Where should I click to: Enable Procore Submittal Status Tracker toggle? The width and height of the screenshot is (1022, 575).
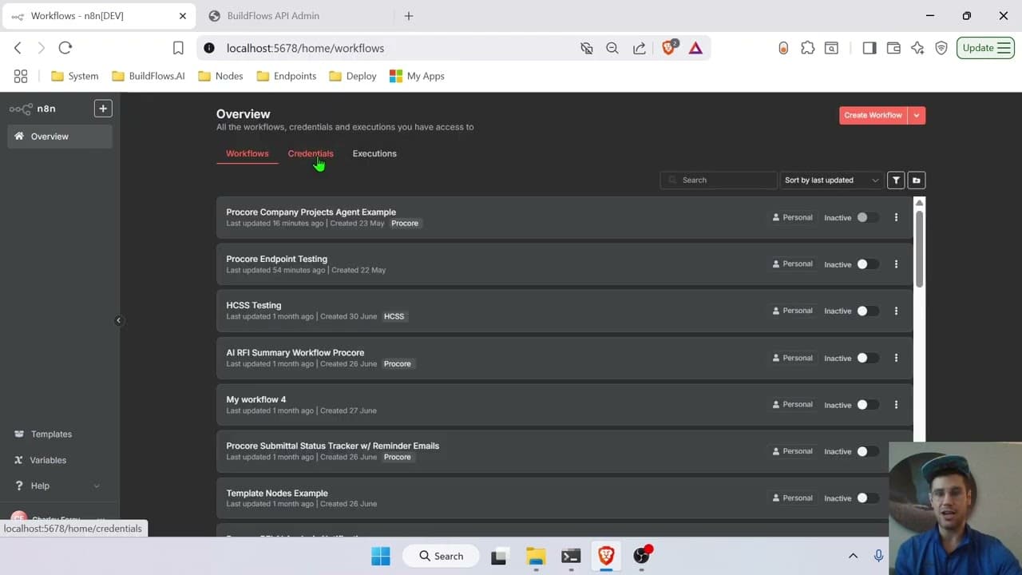point(867,451)
